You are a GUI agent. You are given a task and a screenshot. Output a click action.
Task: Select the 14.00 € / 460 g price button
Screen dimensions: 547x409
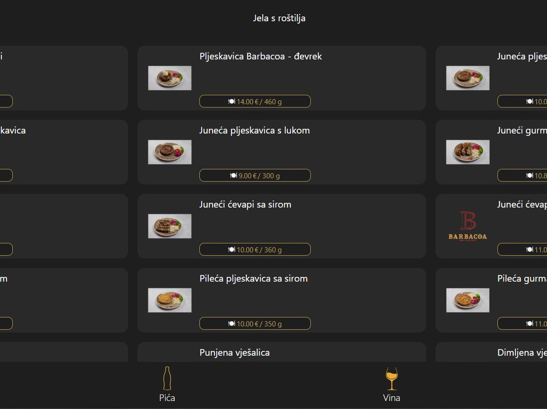pyautogui.click(x=255, y=101)
